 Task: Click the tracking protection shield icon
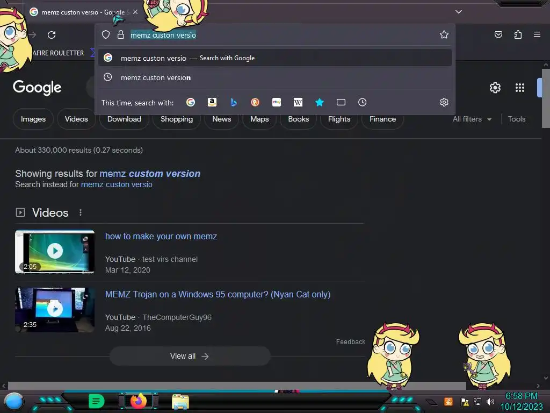(106, 34)
